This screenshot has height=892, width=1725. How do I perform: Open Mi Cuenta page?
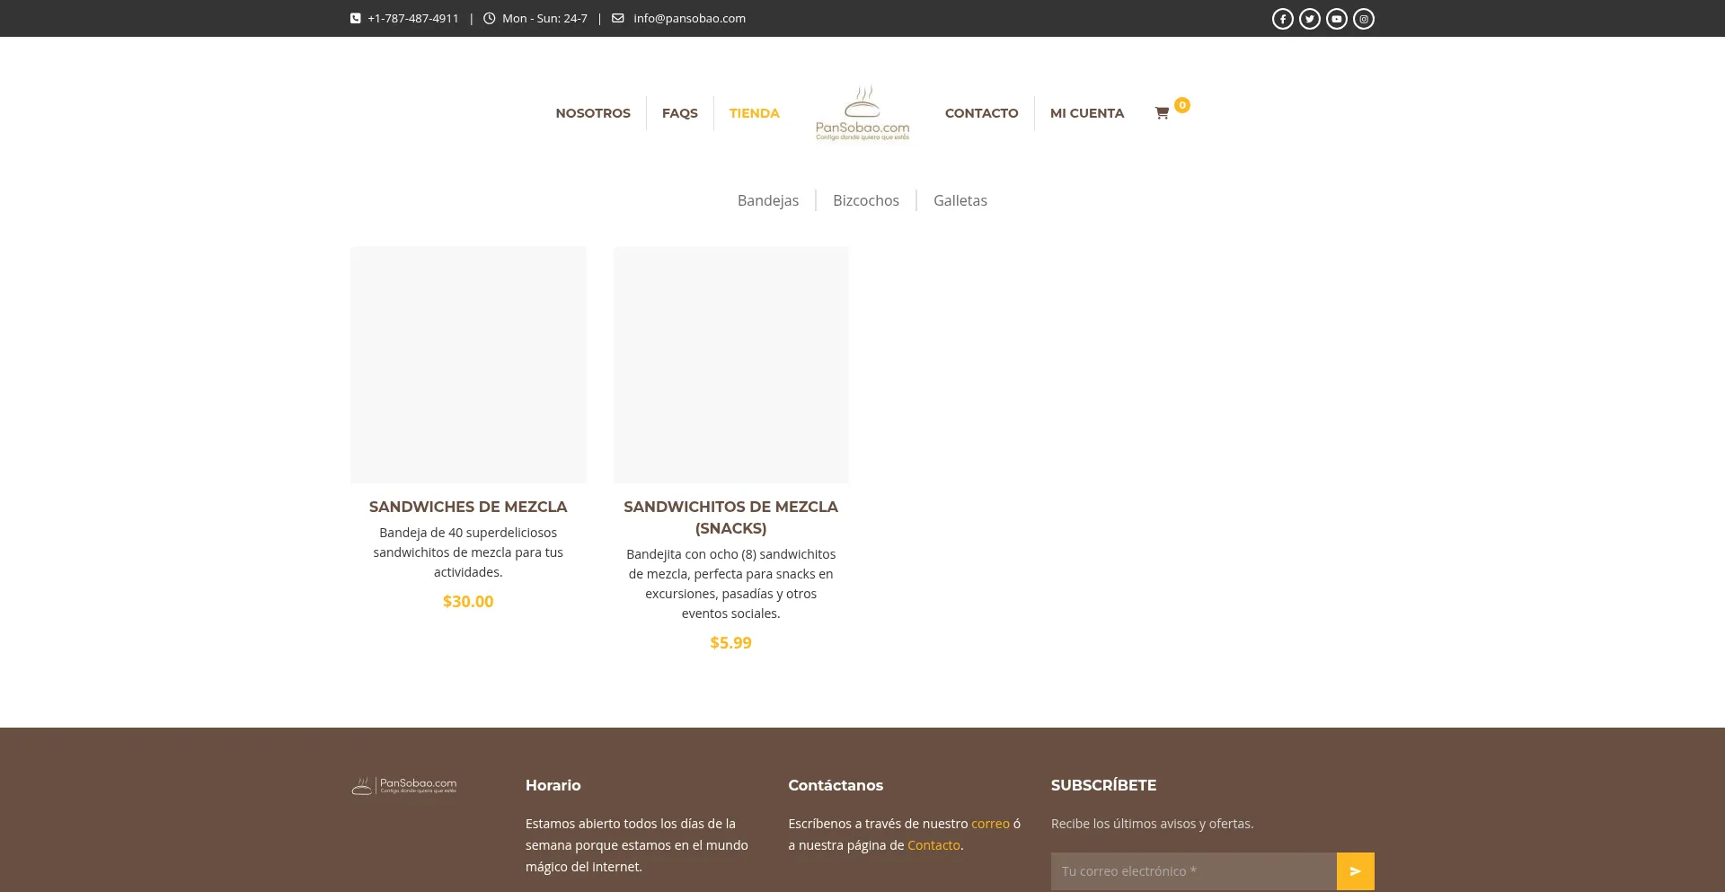1086,113
